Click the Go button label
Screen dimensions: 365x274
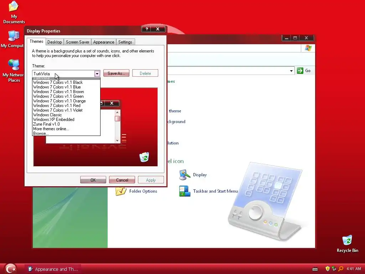[x=308, y=71]
